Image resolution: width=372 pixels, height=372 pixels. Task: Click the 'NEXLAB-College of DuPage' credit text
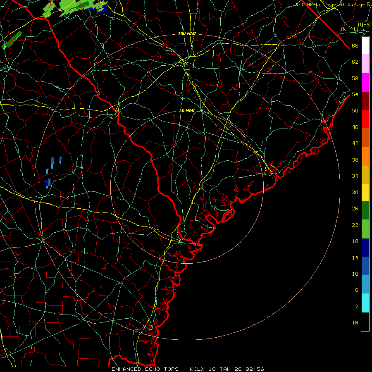(x=331, y=5)
